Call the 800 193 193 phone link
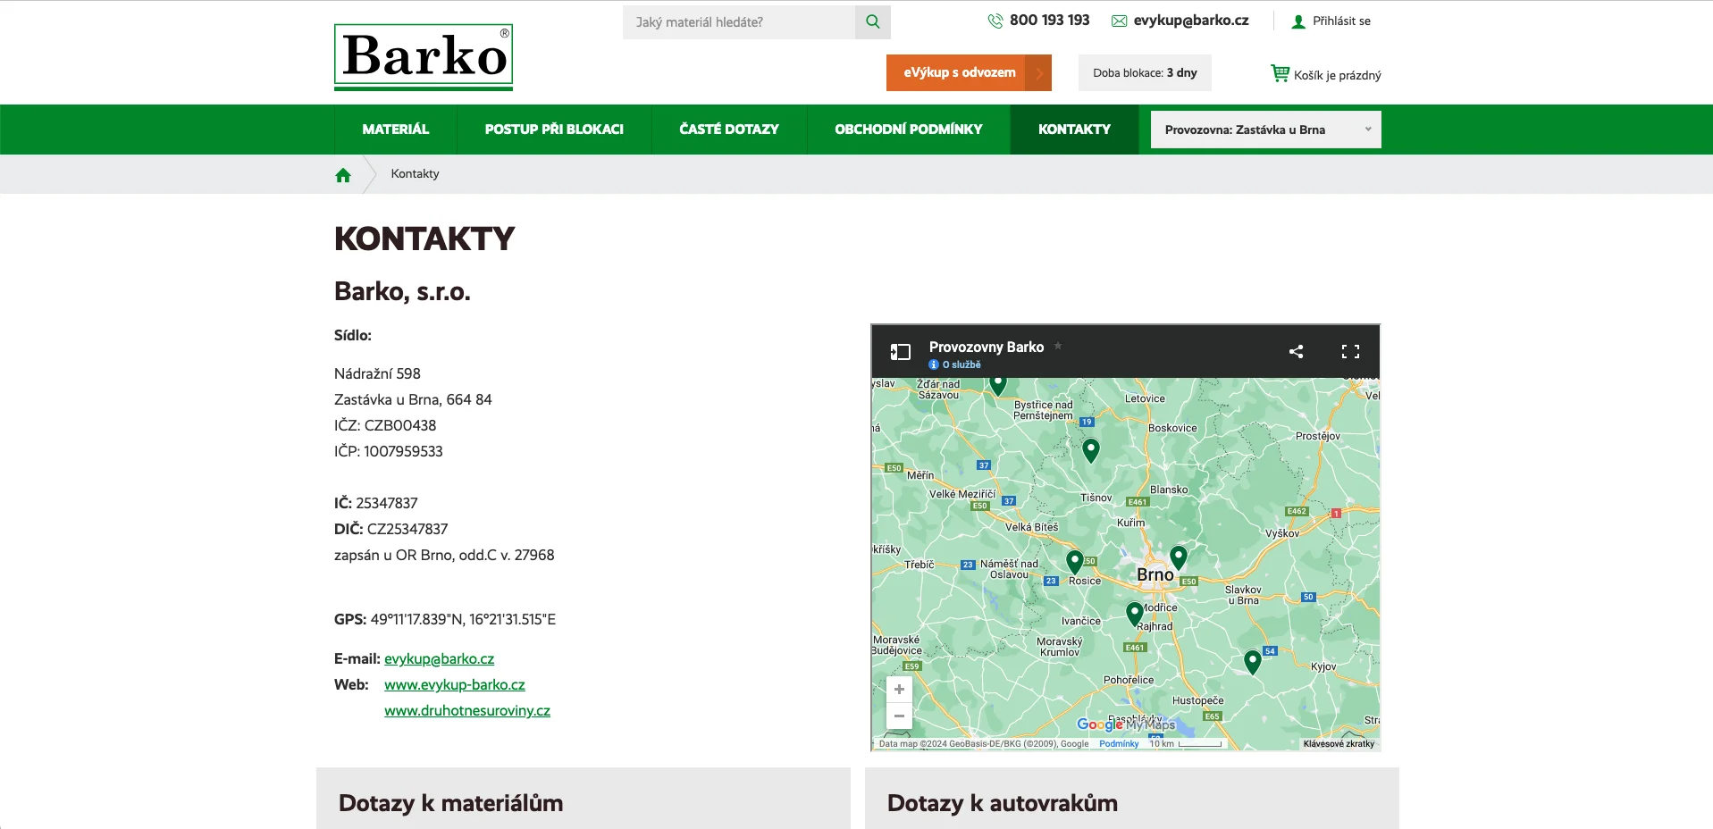 1049,21
